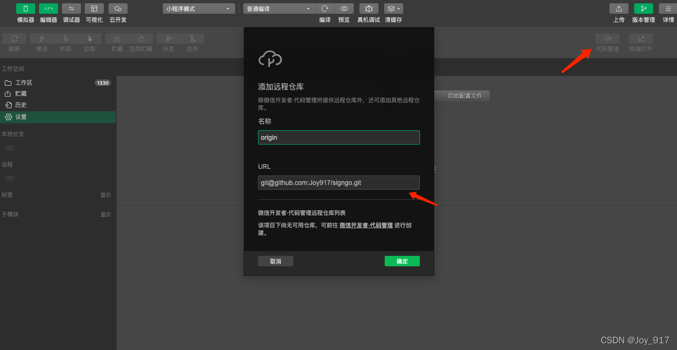677x350 pixels.
Task: Click the 远程 section header
Action: pyautogui.click(x=7, y=165)
